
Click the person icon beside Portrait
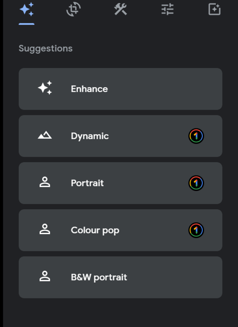[x=45, y=183]
